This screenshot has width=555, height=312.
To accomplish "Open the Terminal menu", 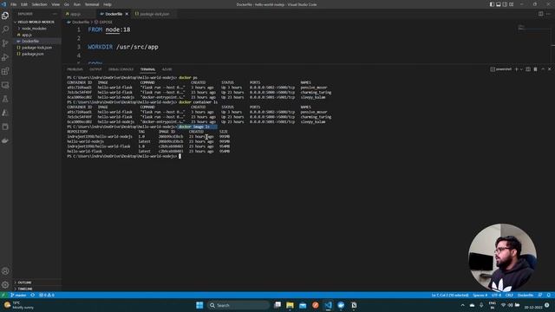I will tap(92, 4).
